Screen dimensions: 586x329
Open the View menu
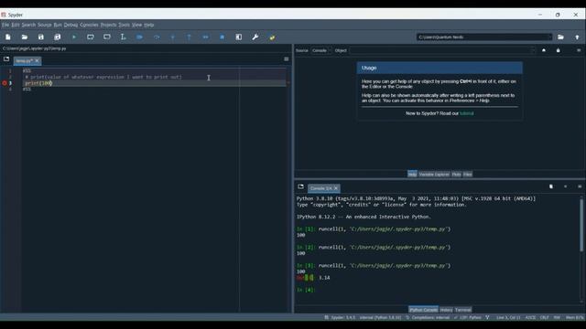click(136, 25)
